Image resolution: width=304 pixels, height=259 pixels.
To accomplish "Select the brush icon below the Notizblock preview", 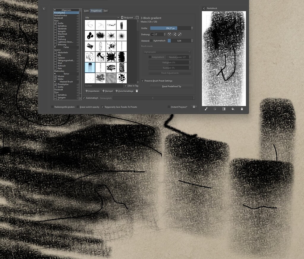I will coord(206,109).
